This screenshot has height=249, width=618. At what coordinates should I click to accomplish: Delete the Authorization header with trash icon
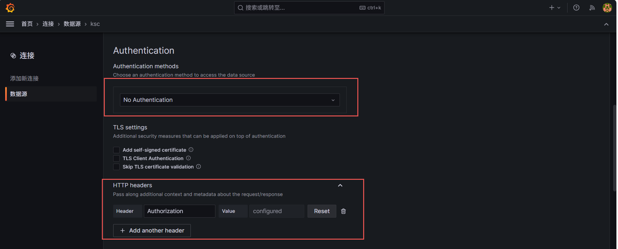(343, 211)
